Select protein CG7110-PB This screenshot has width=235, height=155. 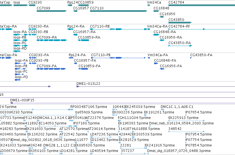point(118,58)
